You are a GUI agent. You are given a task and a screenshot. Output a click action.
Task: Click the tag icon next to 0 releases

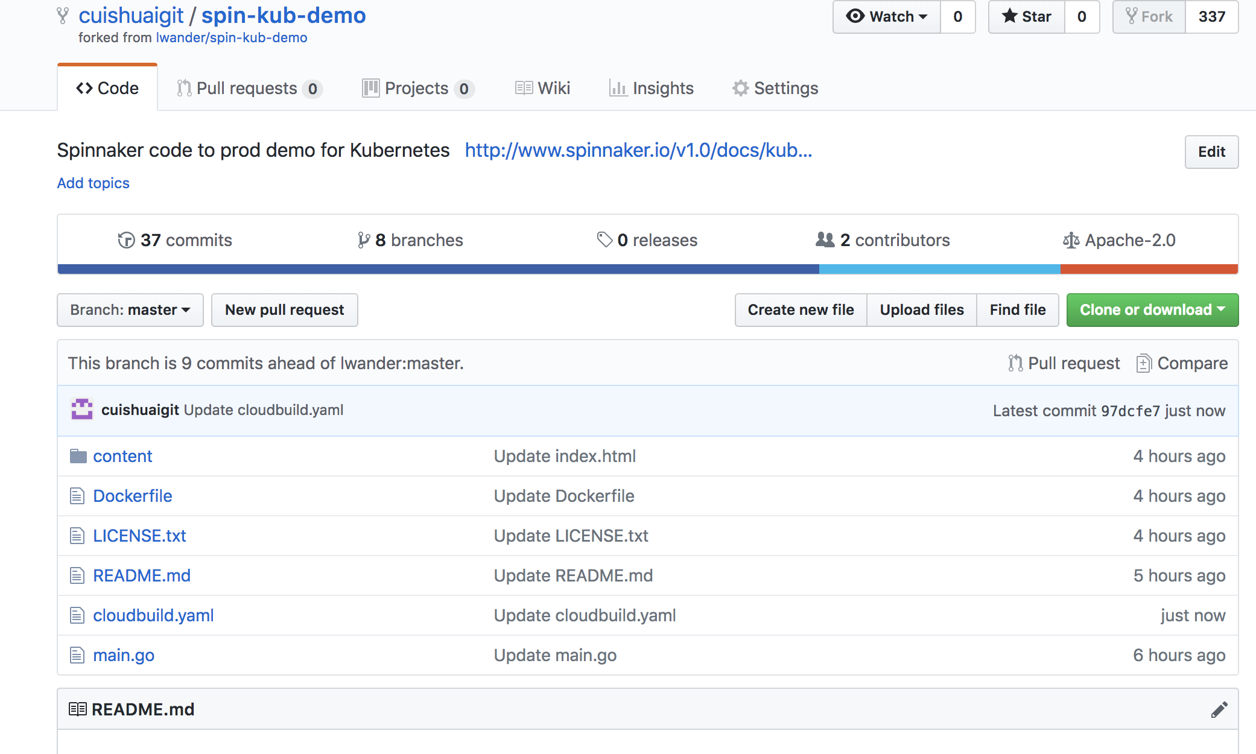coord(604,239)
